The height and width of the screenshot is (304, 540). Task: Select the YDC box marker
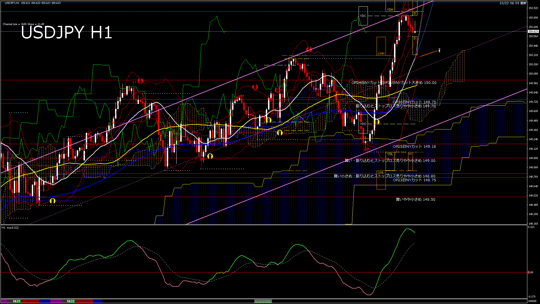(363, 16)
